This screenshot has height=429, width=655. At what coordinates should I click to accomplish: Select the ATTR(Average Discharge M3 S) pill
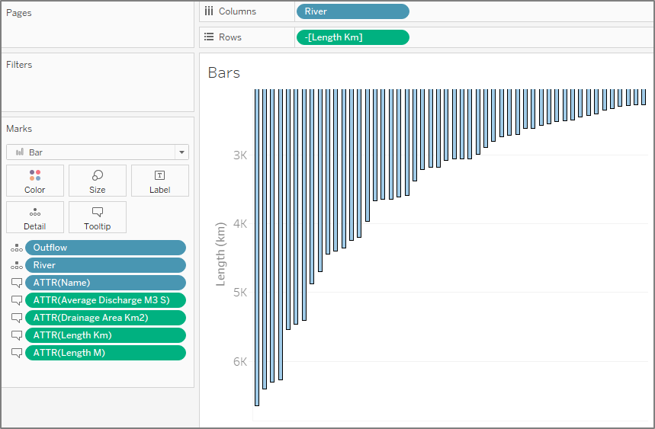[105, 300]
